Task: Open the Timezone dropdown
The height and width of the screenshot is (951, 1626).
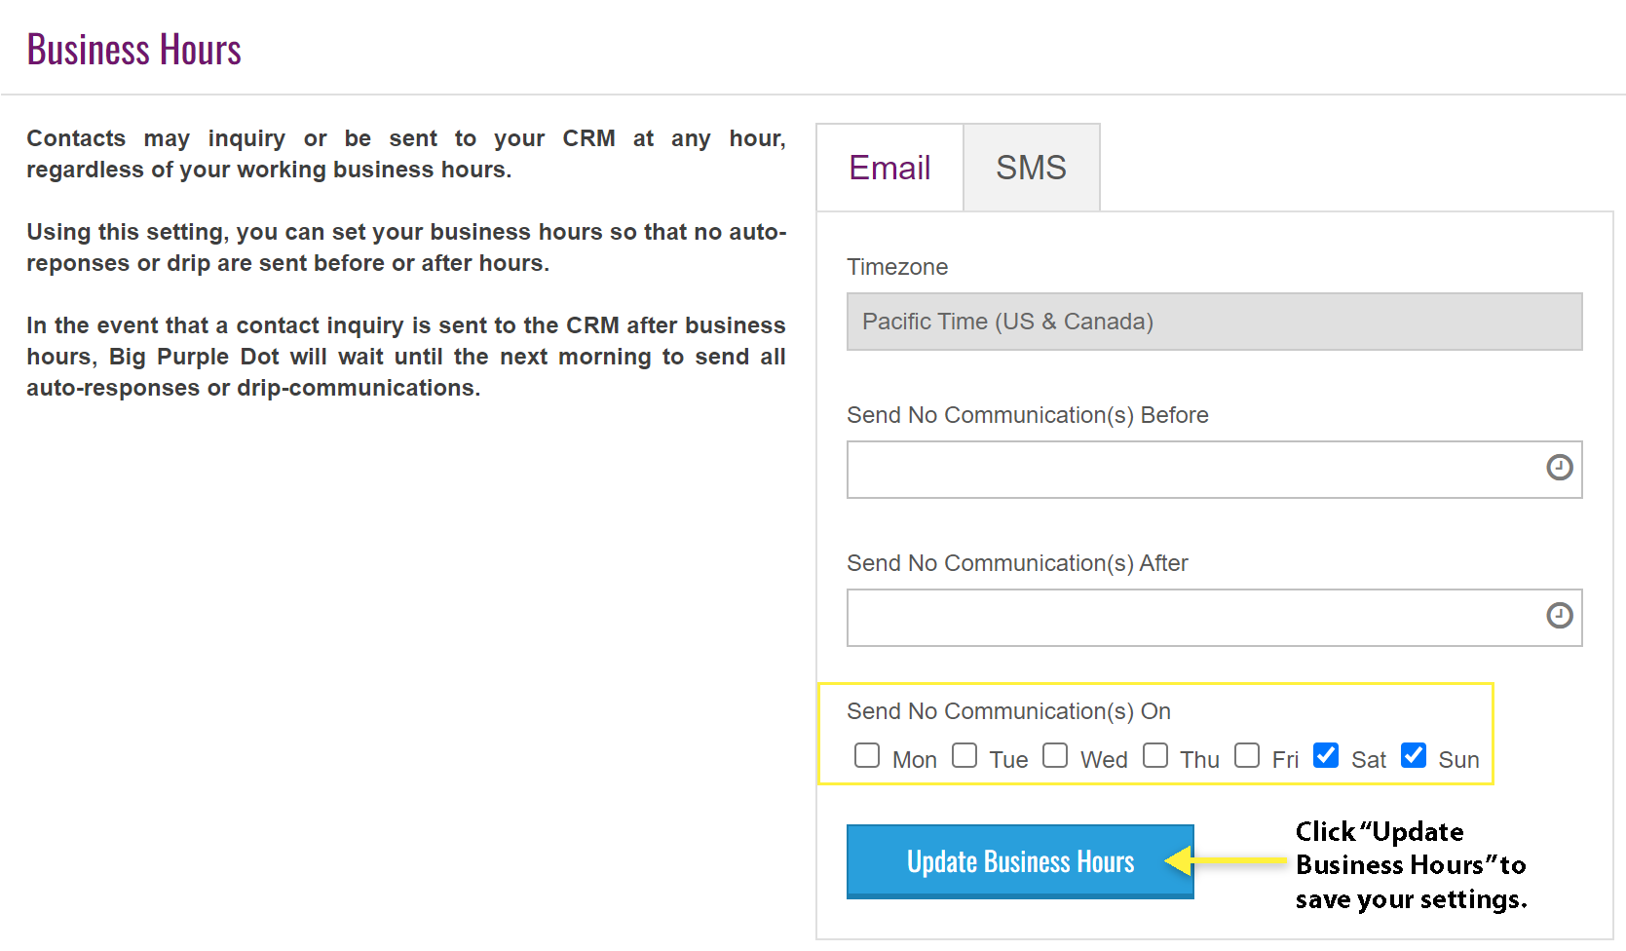Action: pyautogui.click(x=1215, y=322)
